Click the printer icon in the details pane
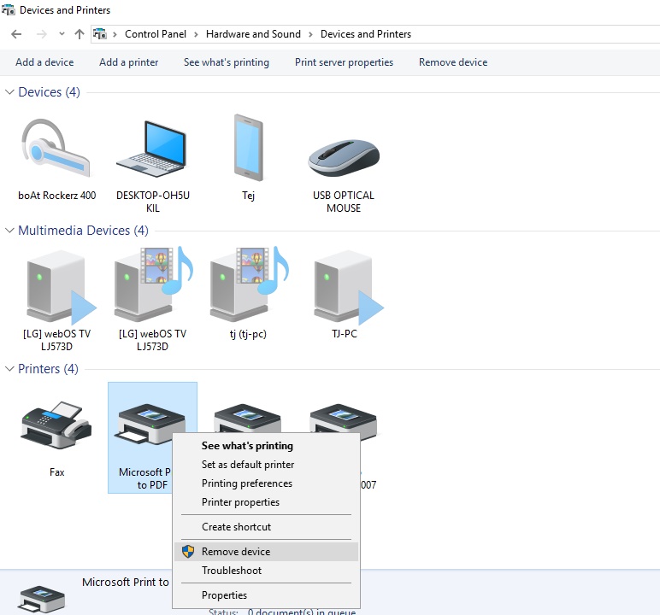 [41, 600]
